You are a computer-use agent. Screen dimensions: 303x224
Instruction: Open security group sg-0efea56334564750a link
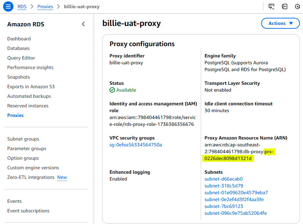point(136,145)
